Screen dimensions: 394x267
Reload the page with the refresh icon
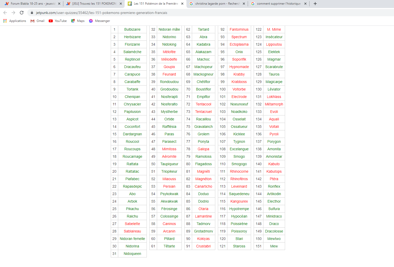[22, 13]
